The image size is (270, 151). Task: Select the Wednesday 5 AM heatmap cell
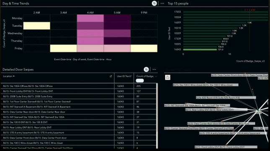click(117, 33)
